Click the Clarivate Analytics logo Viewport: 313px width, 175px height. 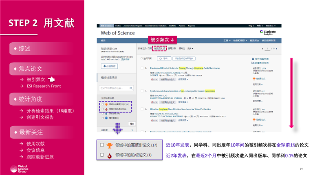[268, 32]
